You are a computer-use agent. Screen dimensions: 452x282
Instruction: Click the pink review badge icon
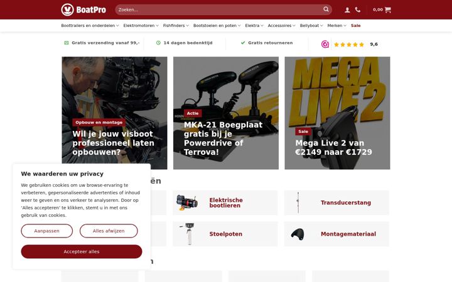point(325,44)
